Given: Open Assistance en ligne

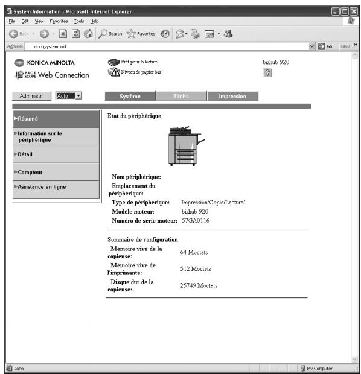Looking at the screenshot, I should click(x=56, y=189).
